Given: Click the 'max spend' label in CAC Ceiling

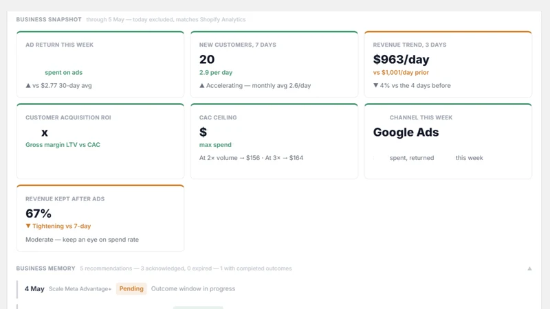Looking at the screenshot, I should click(215, 145).
